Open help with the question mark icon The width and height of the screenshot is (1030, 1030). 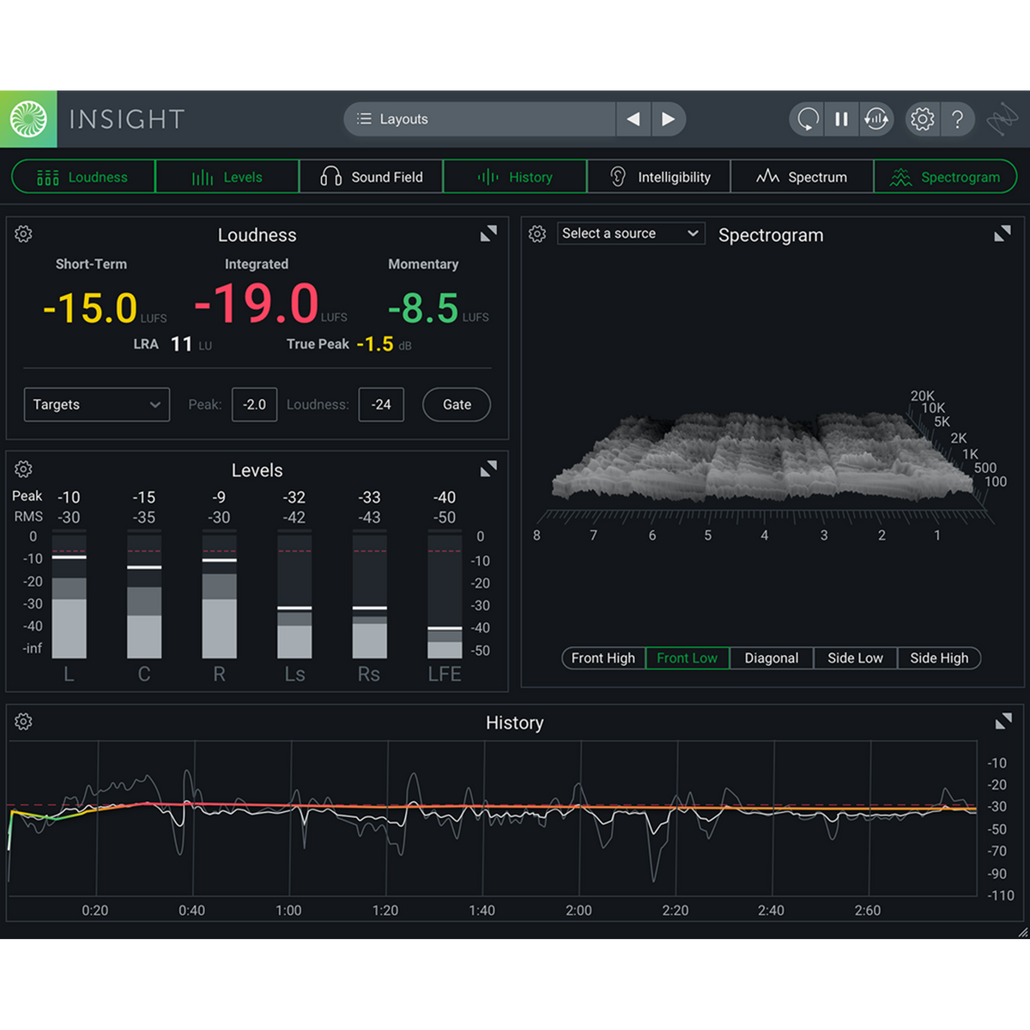(958, 119)
